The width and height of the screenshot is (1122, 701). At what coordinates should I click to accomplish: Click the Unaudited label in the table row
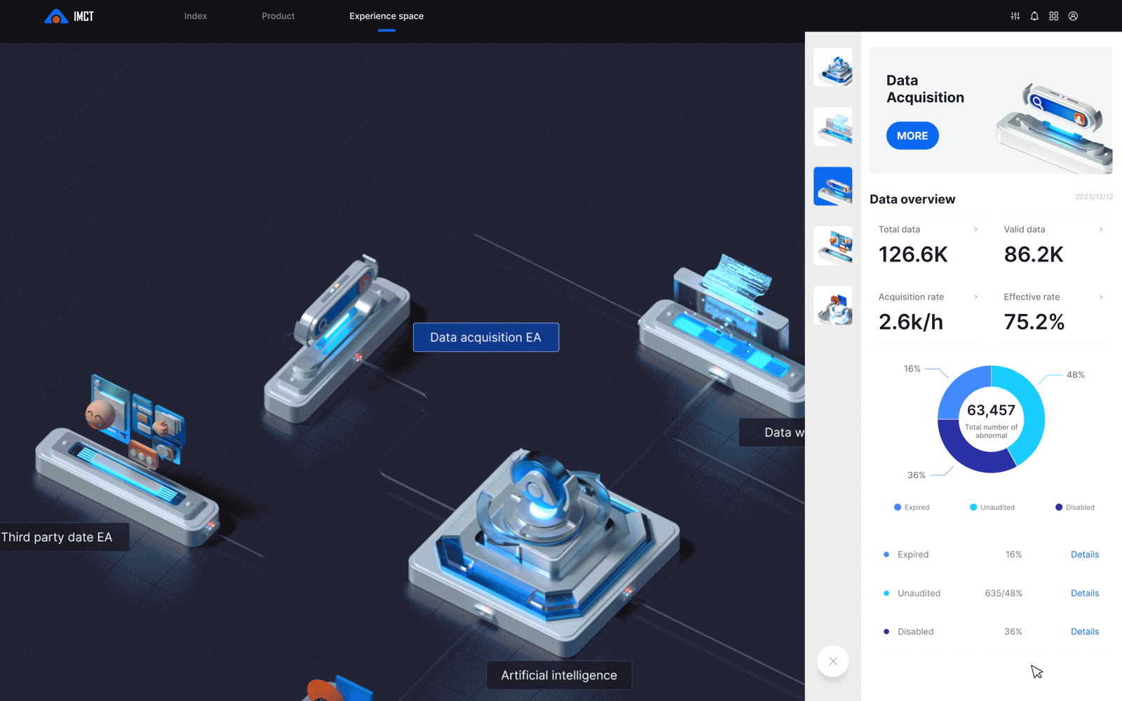919,593
